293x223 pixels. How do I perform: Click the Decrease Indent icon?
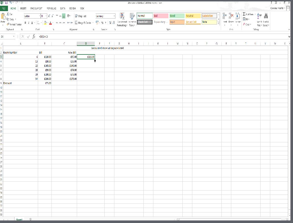click(x=68, y=23)
